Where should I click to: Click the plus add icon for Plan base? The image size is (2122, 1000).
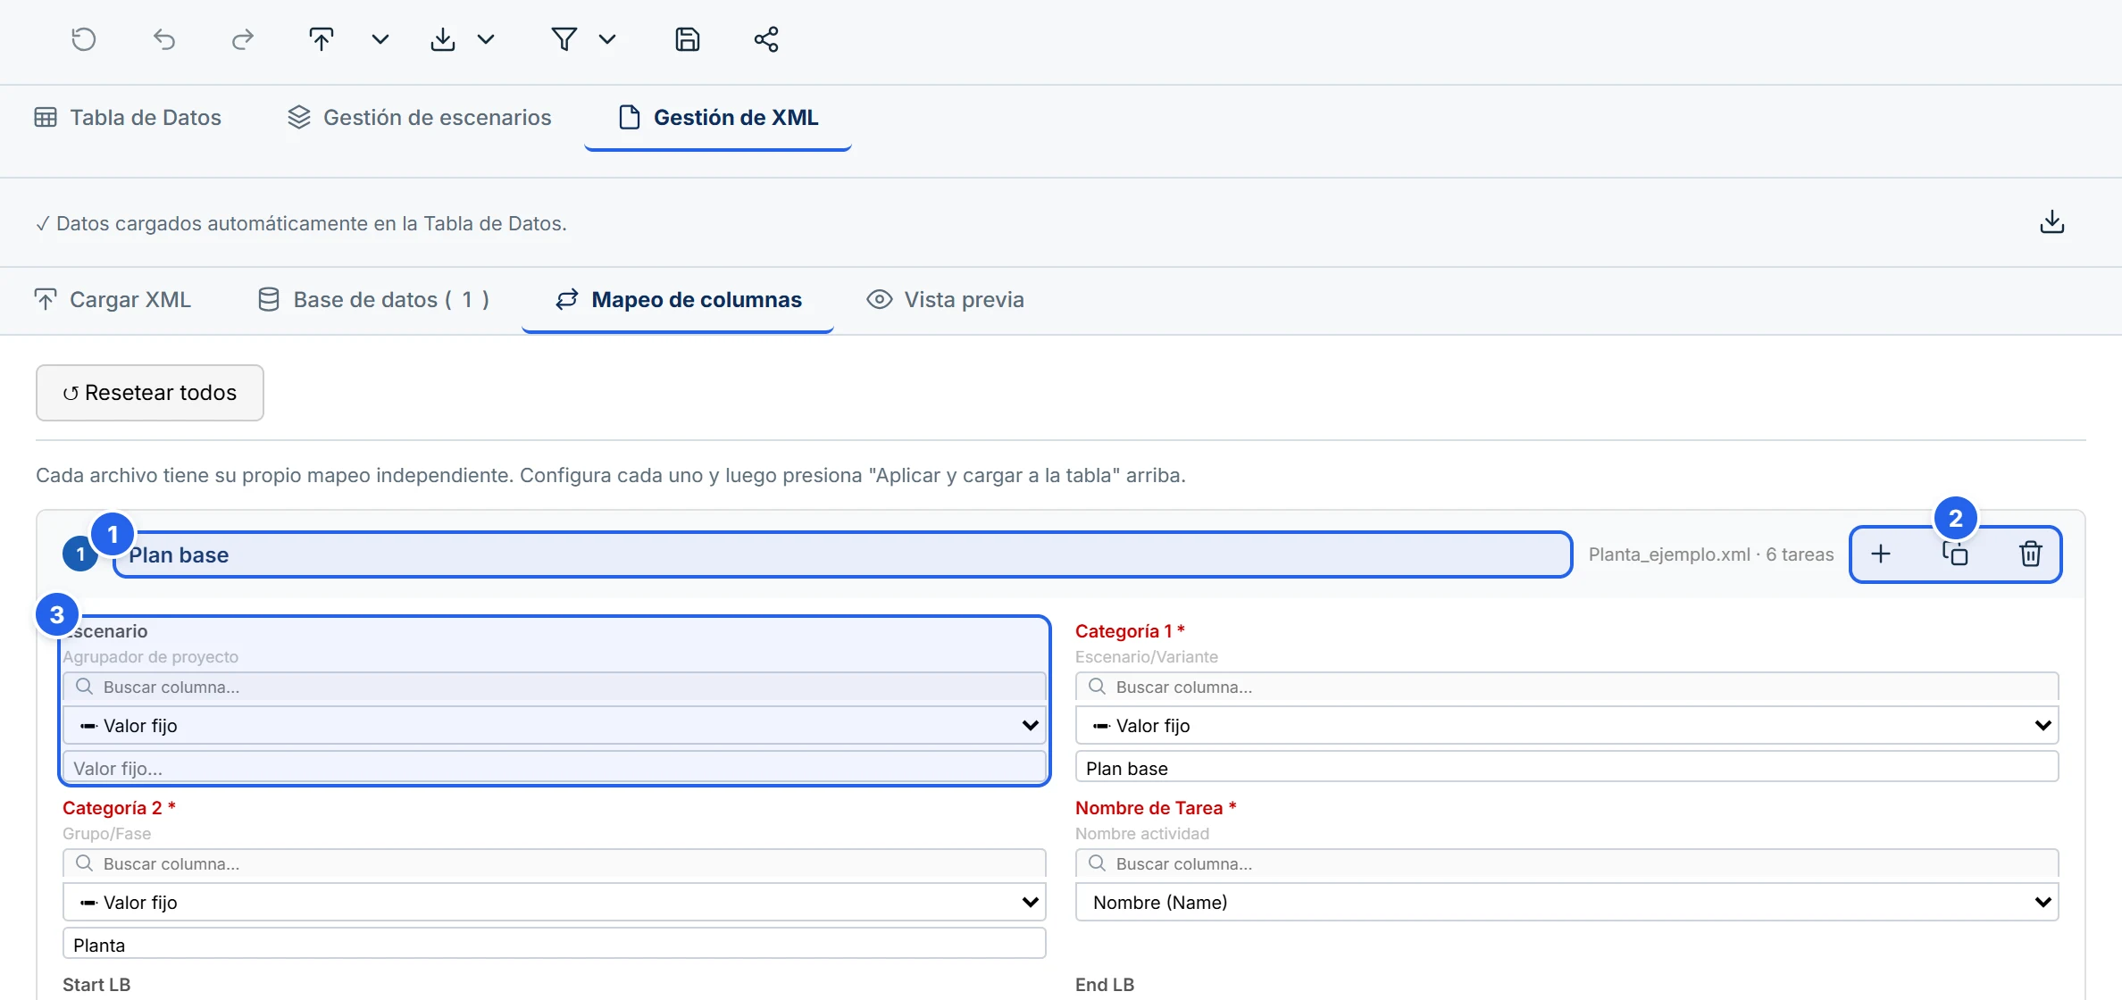click(x=1881, y=554)
